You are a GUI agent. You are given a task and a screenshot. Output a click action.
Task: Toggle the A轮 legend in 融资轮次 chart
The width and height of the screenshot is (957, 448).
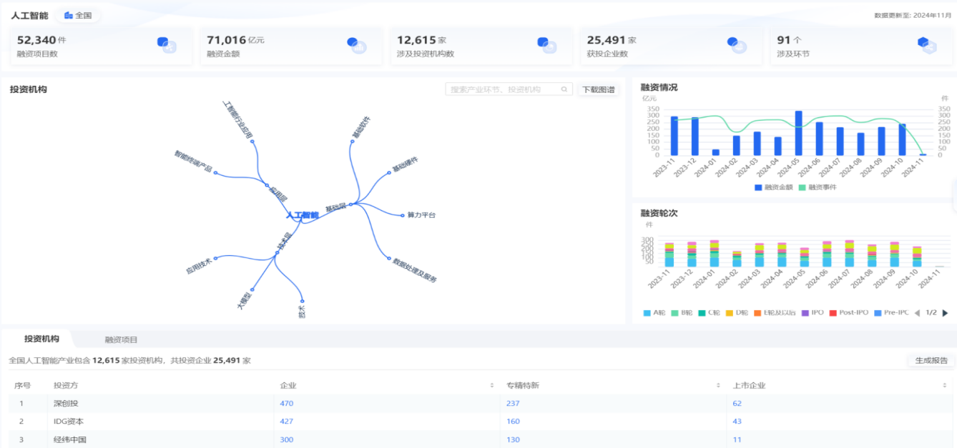pyautogui.click(x=655, y=312)
